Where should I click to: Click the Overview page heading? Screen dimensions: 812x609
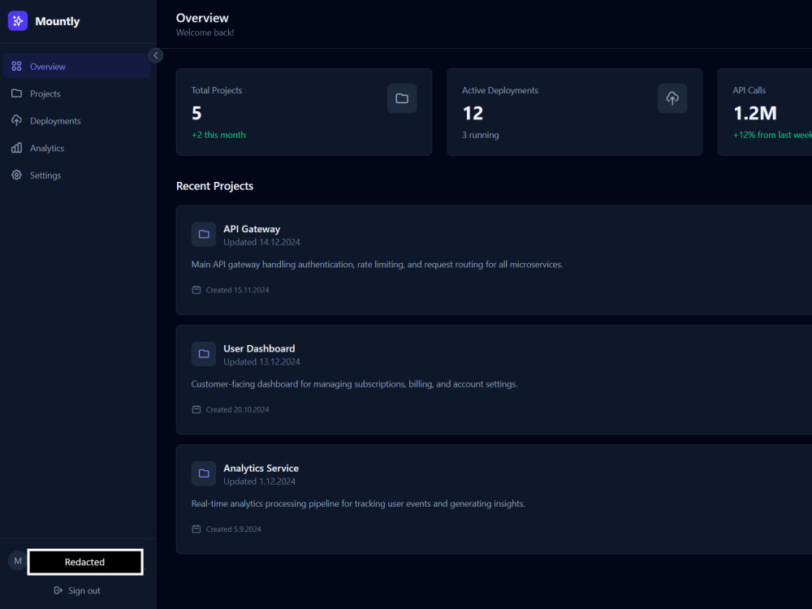(x=202, y=18)
